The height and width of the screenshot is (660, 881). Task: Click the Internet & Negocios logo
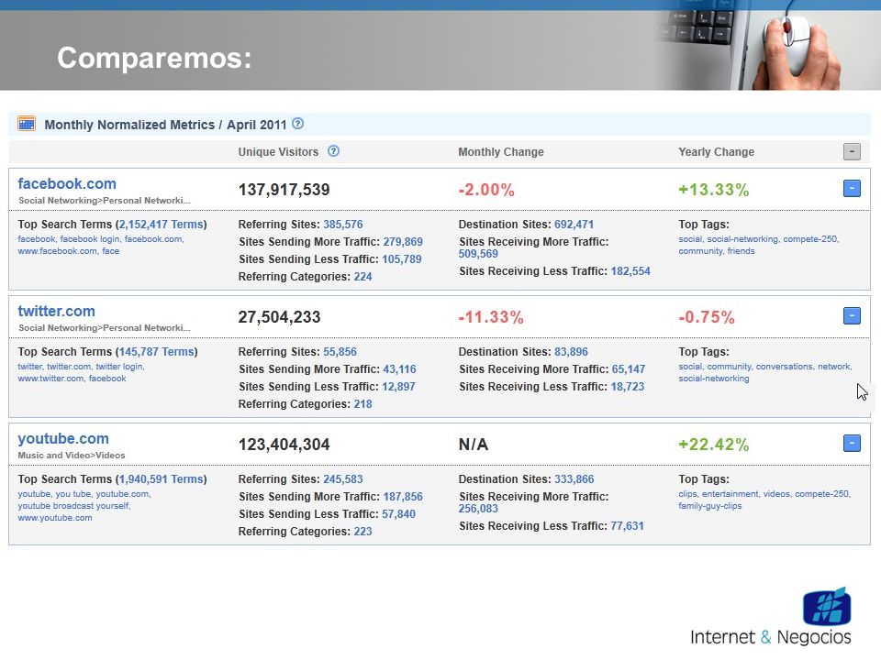pos(771,617)
